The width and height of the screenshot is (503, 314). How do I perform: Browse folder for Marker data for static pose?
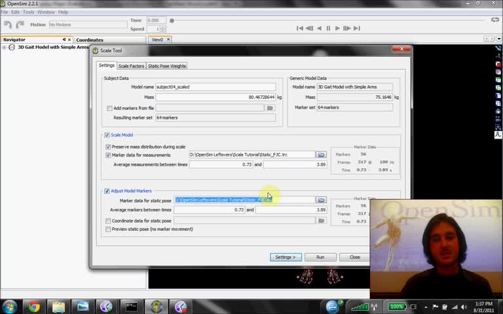click(x=321, y=200)
